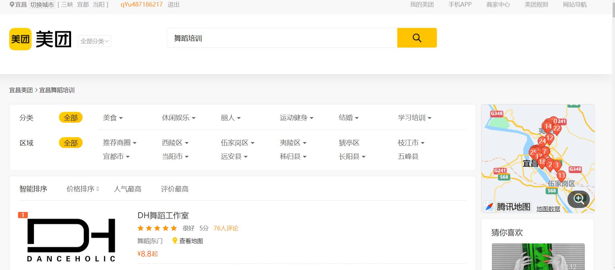
Task: Expand the 学习培训 category dropdown
Action: [414, 118]
